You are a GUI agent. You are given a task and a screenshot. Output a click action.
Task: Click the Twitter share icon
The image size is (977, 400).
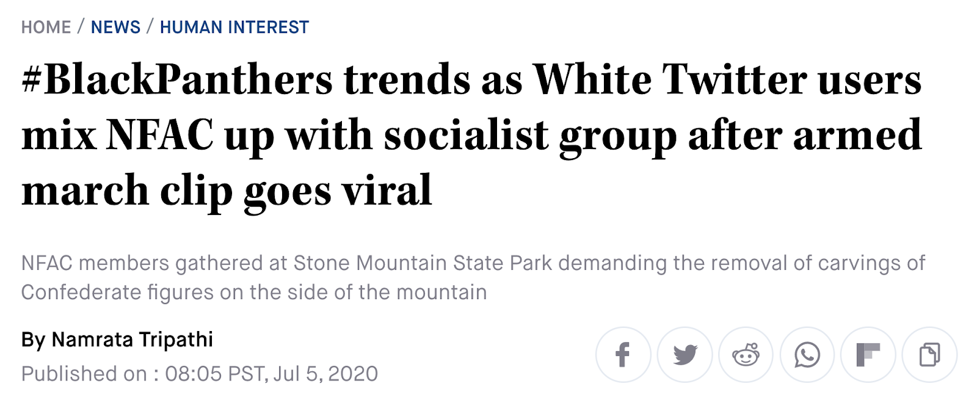coord(685,355)
